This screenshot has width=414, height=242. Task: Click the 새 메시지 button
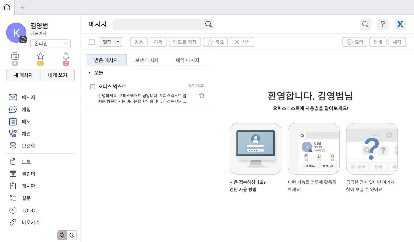pyautogui.click(x=23, y=75)
